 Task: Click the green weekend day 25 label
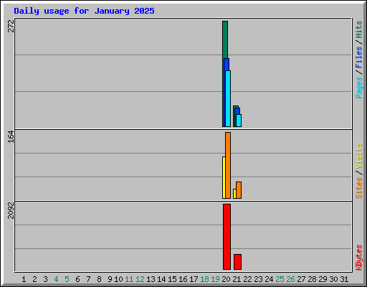coord(280,279)
